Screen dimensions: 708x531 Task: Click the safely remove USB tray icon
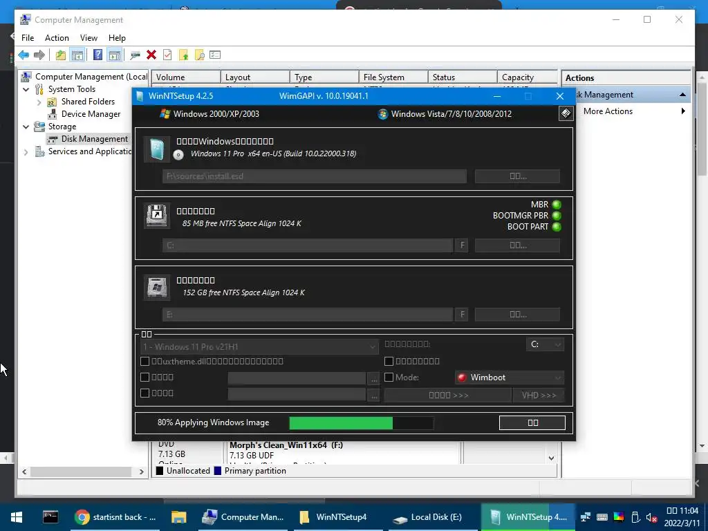coord(635,517)
